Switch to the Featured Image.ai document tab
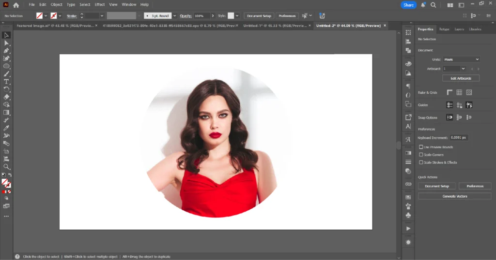This screenshot has width=496, height=260. pos(55,26)
